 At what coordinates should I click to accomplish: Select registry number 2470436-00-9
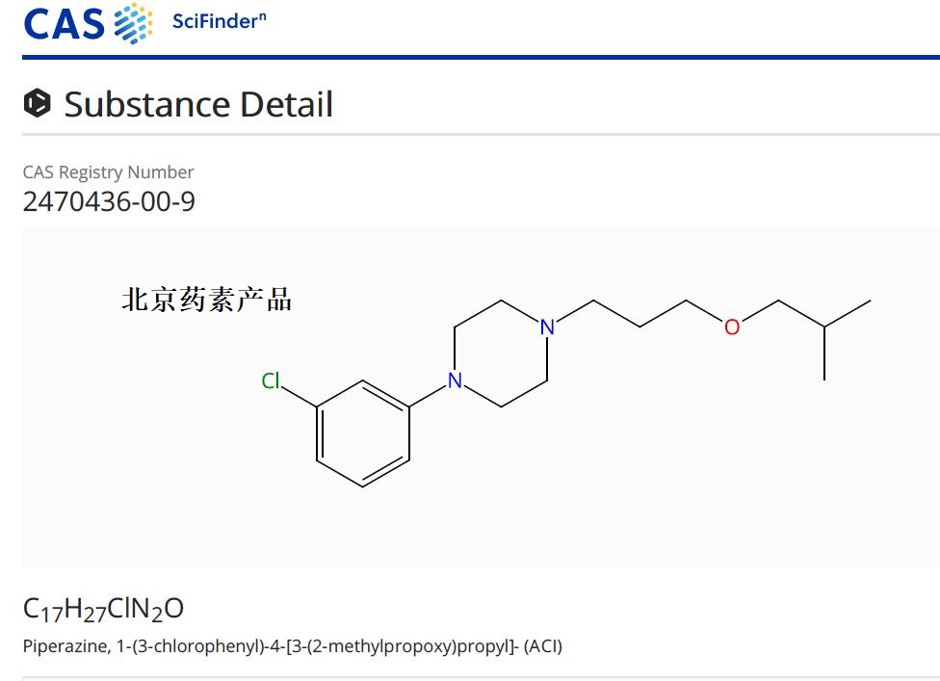point(108,202)
